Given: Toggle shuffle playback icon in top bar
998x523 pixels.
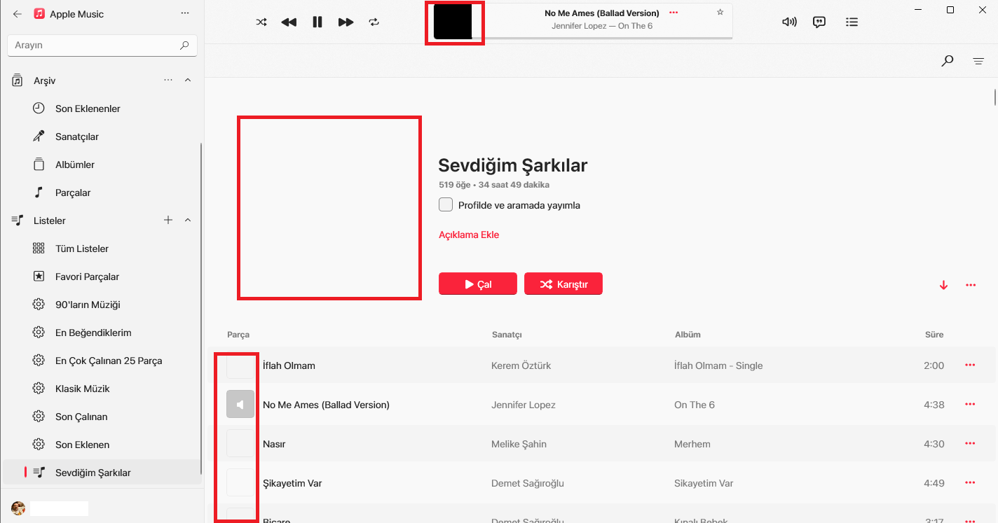Looking at the screenshot, I should [261, 22].
